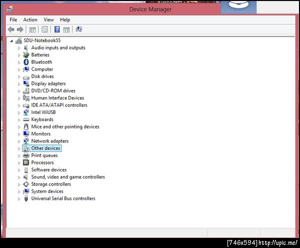
Task: Click the Software devices icon
Action: (x=26, y=170)
